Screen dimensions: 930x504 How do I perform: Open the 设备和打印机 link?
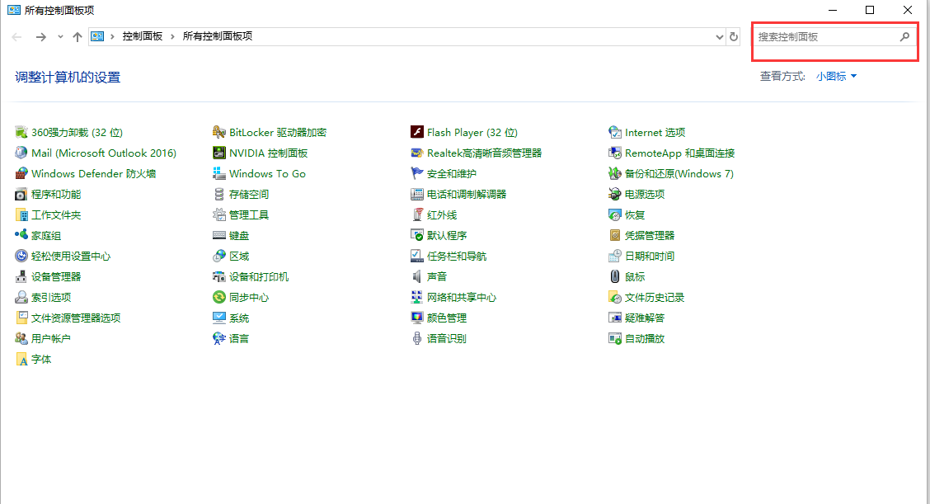click(x=259, y=276)
